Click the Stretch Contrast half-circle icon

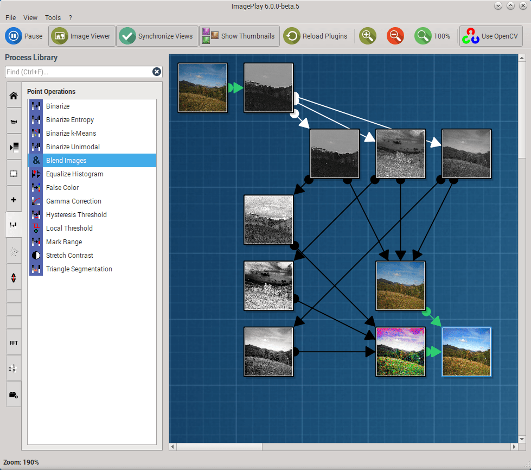tap(36, 255)
